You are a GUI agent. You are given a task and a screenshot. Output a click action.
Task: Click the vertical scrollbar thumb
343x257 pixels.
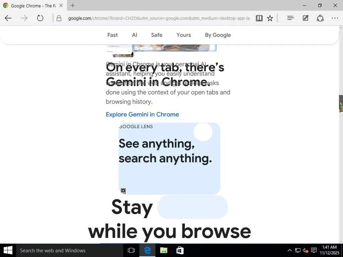click(341, 104)
